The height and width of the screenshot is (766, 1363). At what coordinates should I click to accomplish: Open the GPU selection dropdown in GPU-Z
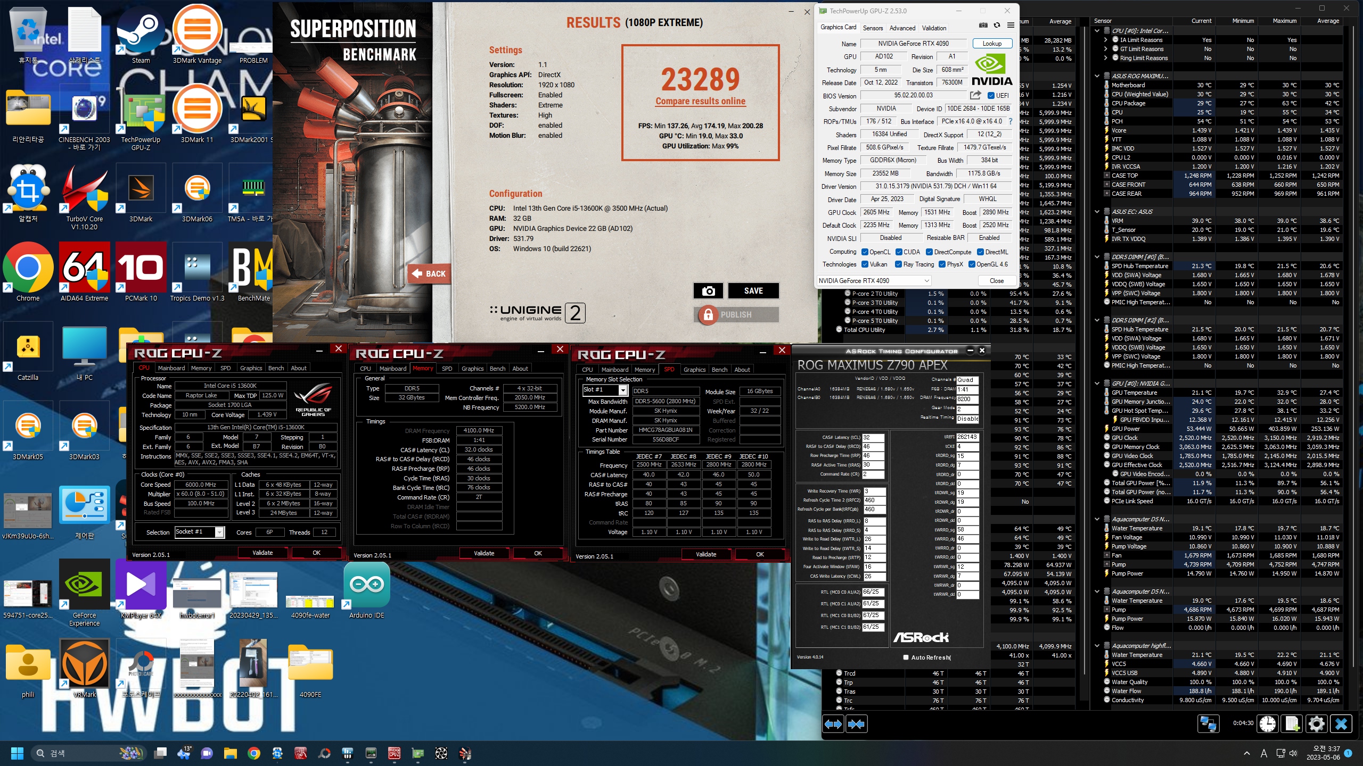pos(874,281)
